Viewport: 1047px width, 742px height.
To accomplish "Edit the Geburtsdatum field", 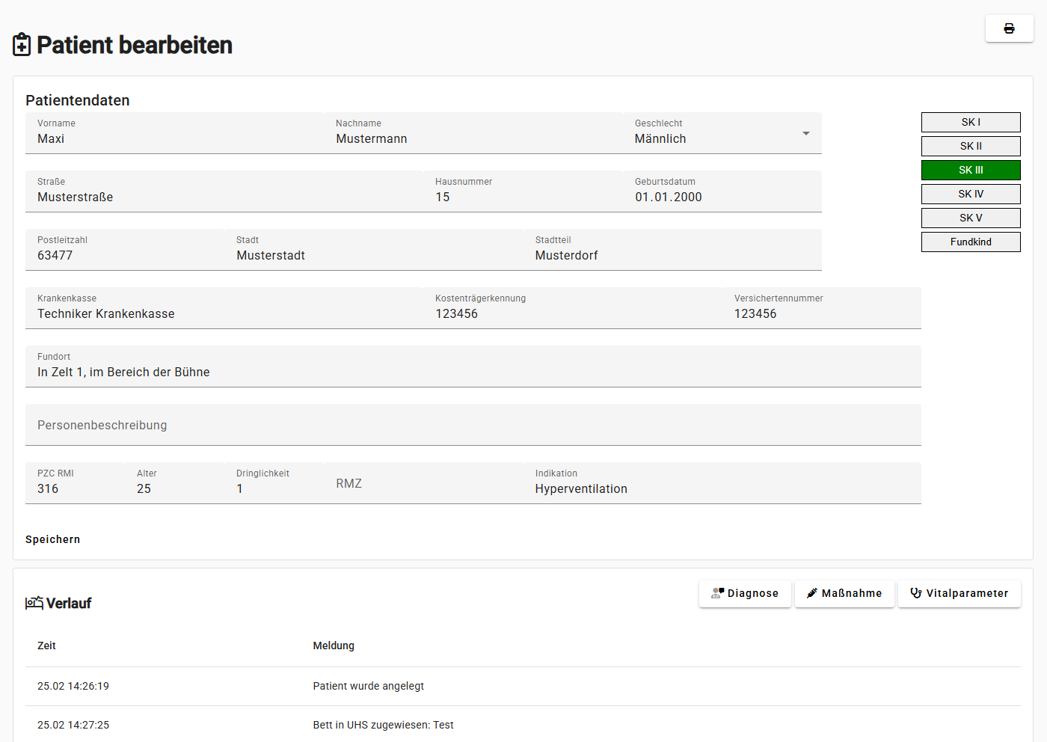I will [722, 197].
